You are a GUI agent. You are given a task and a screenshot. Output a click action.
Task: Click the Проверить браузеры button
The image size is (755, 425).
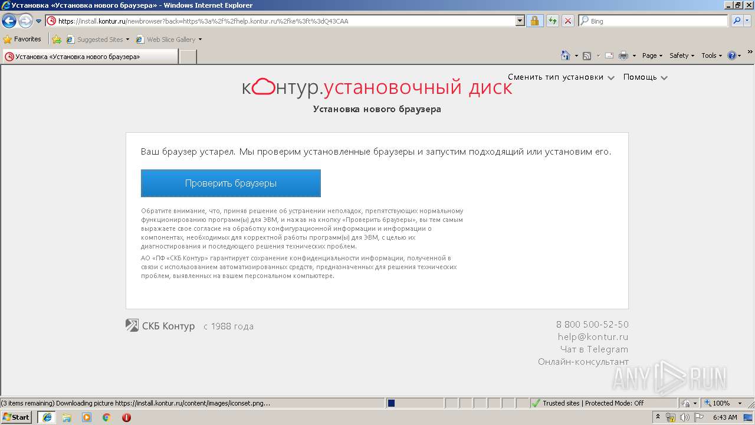(x=231, y=183)
